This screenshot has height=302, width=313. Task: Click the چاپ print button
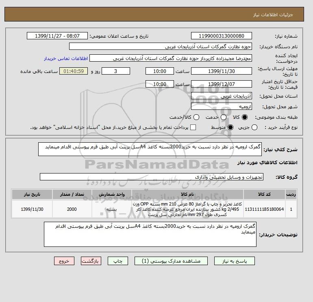[x=118, y=261]
